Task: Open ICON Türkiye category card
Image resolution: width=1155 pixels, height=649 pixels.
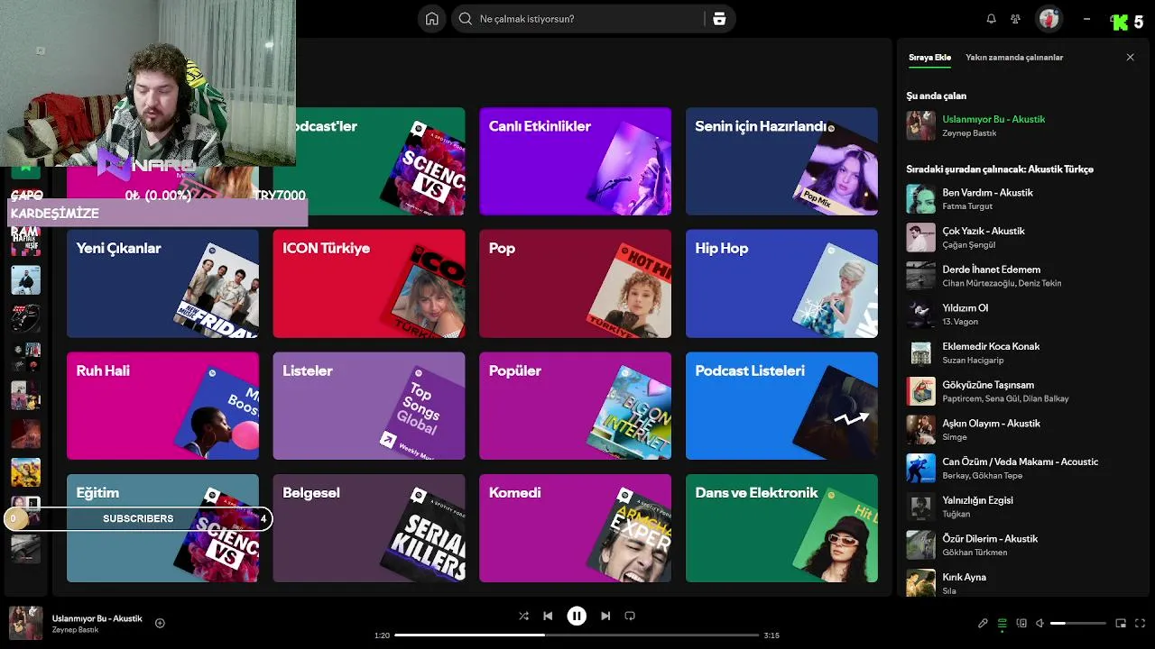Action: click(x=369, y=283)
